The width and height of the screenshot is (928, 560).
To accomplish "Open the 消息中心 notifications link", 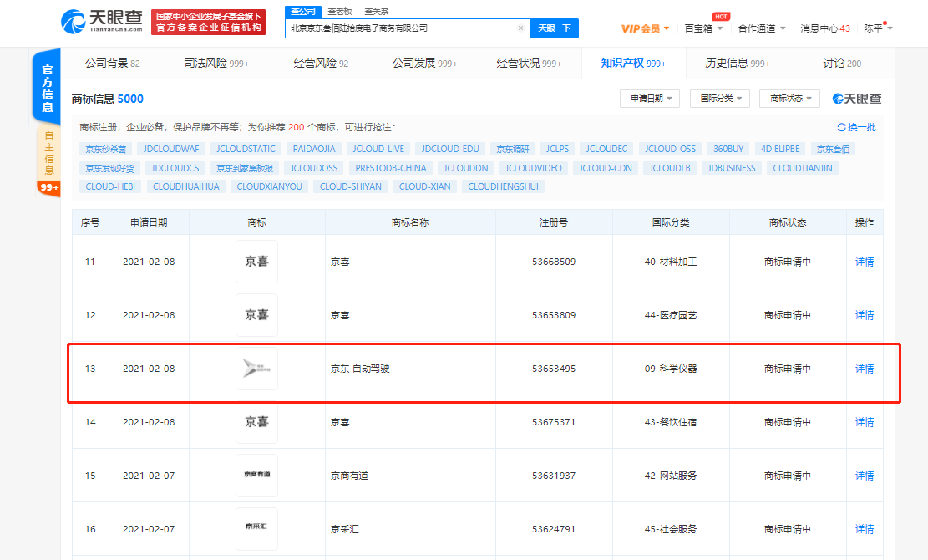I will [x=824, y=28].
